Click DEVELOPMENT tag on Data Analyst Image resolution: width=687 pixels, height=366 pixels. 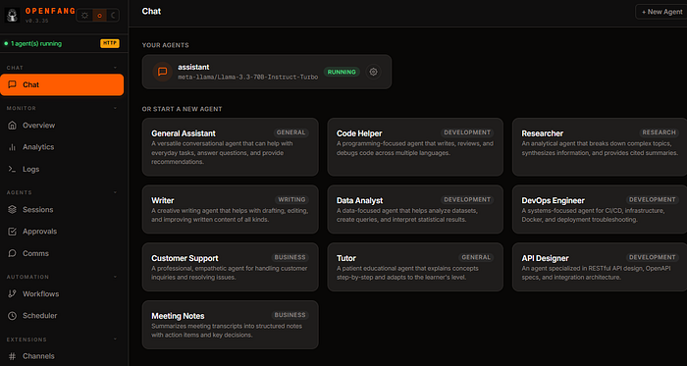pyautogui.click(x=467, y=199)
